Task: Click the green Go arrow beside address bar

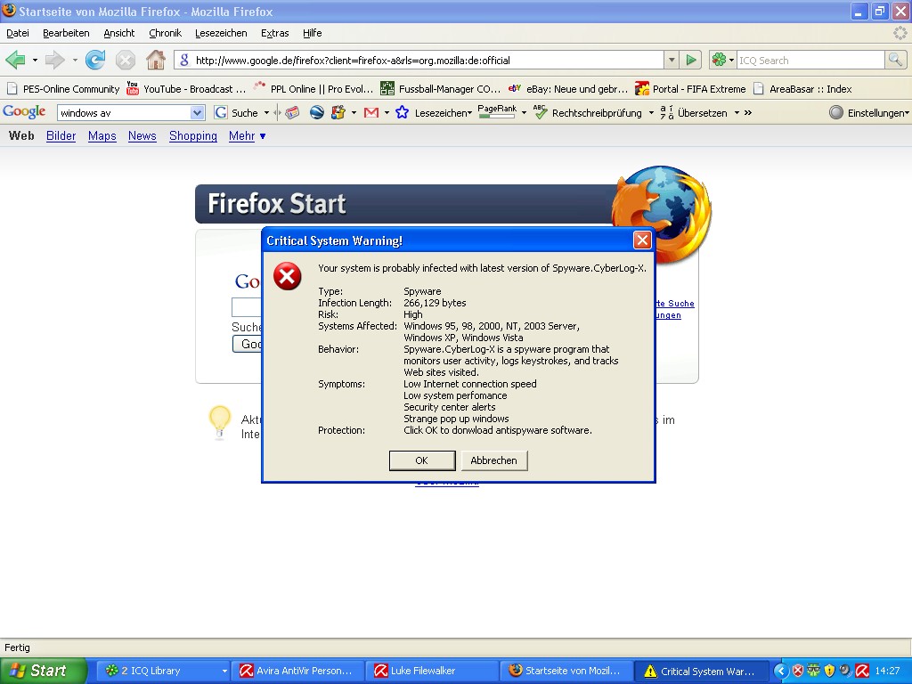Action: (x=691, y=60)
